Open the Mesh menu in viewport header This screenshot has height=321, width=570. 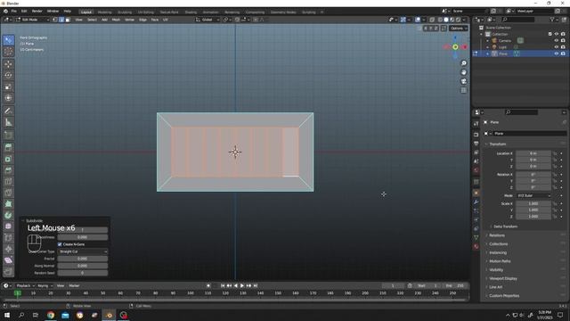pos(116,20)
